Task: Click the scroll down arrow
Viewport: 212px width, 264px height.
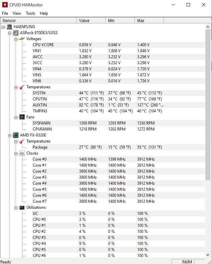Action: [208, 255]
